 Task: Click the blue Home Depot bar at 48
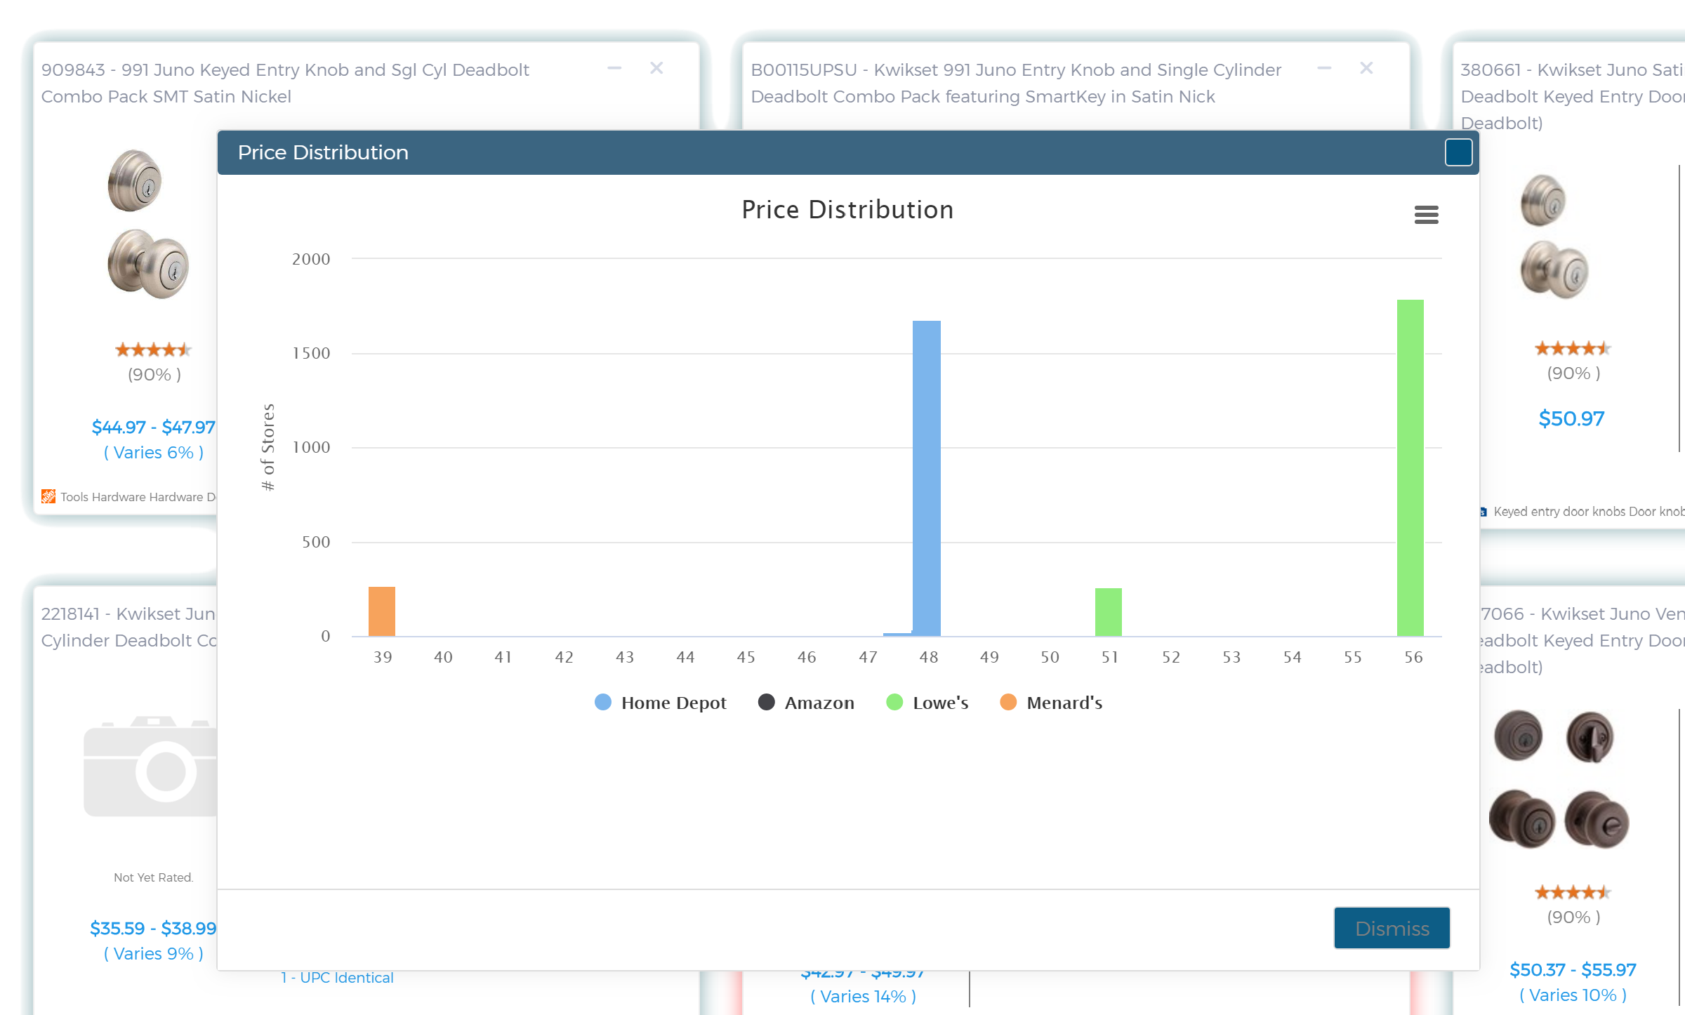click(x=926, y=477)
